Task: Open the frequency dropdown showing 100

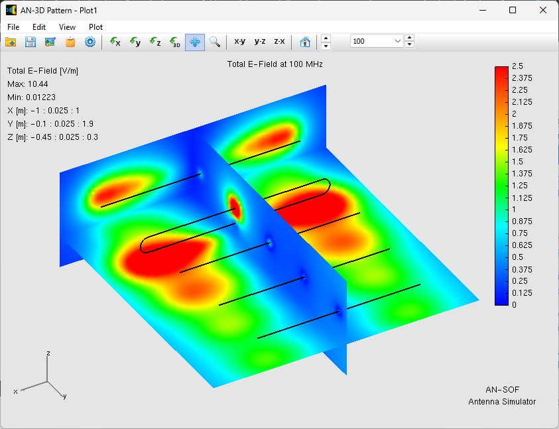Action: tap(398, 41)
